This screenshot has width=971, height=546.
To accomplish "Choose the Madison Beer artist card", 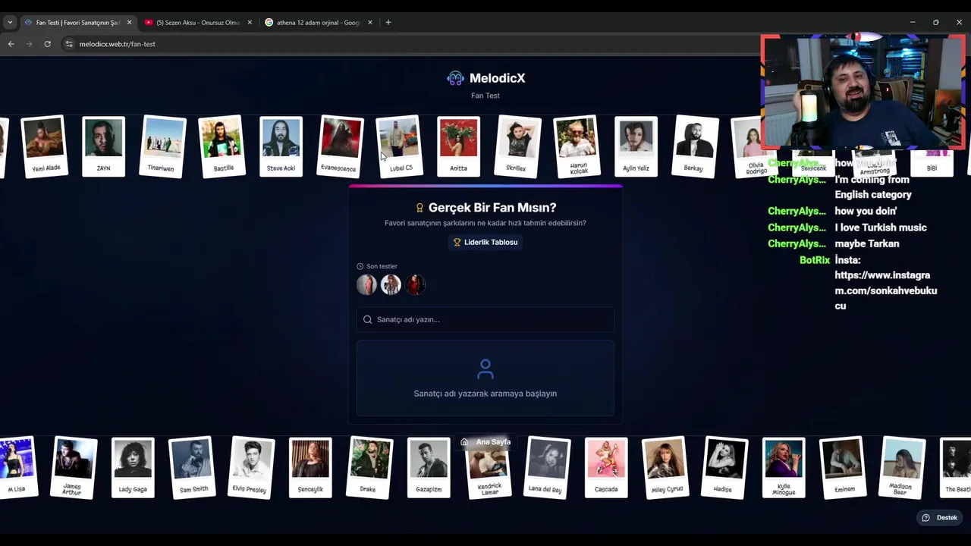I will click(902, 468).
